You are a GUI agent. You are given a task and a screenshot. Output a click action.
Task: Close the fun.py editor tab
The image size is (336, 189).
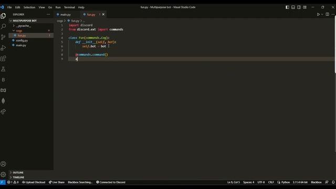[x=103, y=14]
